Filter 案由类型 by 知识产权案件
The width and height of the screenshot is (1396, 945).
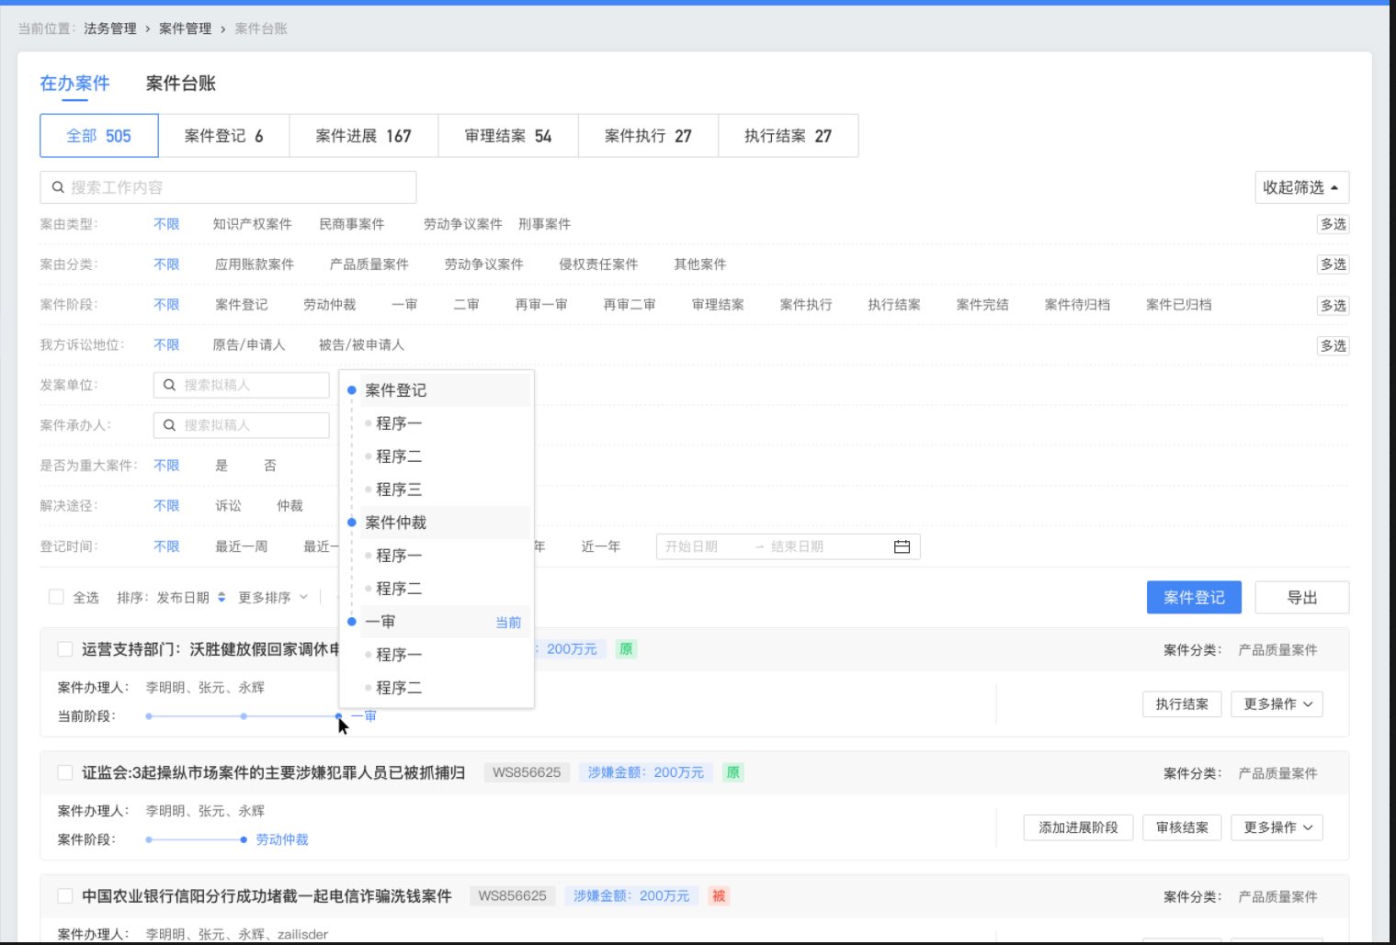coord(252,224)
